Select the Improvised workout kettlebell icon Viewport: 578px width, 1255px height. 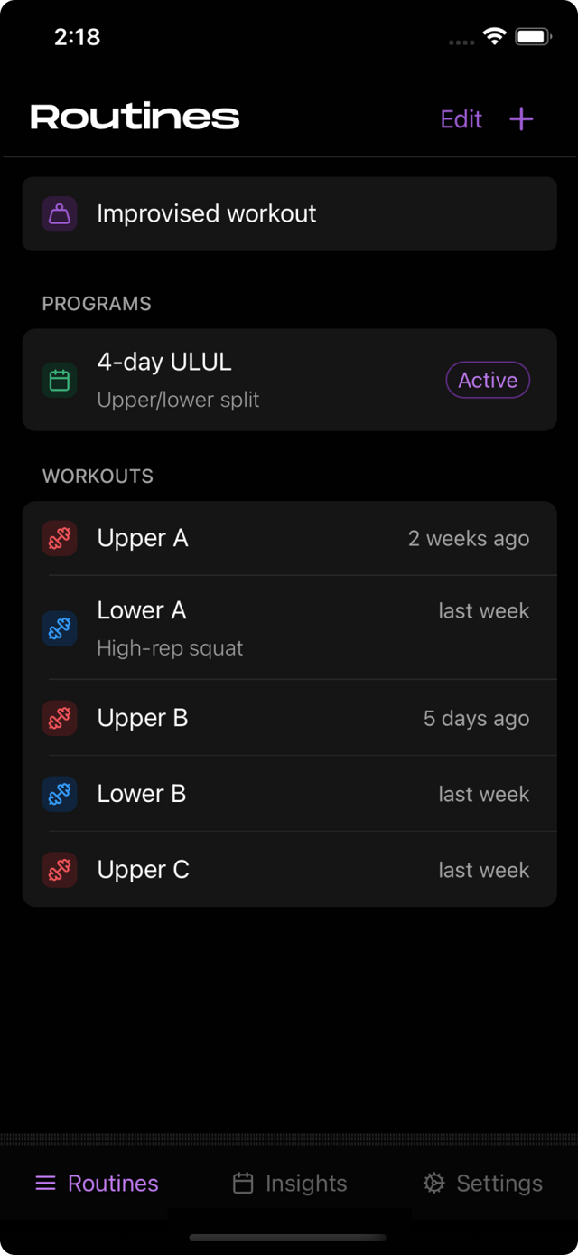59,213
